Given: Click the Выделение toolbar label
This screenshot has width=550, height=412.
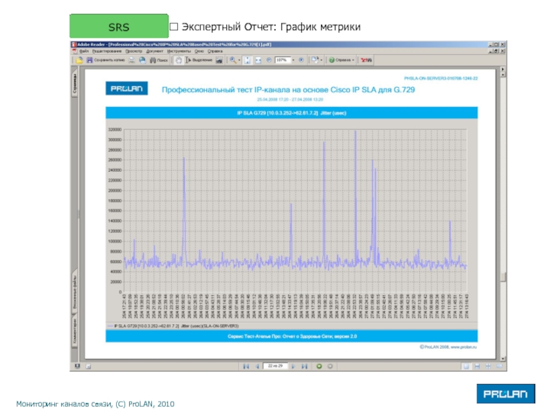Looking at the screenshot, I should click(x=202, y=60).
